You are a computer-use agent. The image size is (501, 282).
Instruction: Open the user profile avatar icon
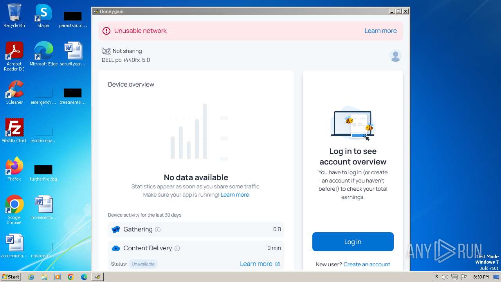[x=395, y=56]
